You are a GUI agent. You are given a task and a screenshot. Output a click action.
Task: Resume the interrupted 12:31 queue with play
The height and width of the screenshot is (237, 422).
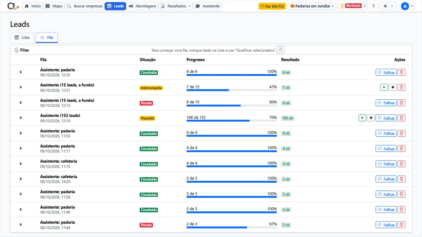(x=384, y=88)
